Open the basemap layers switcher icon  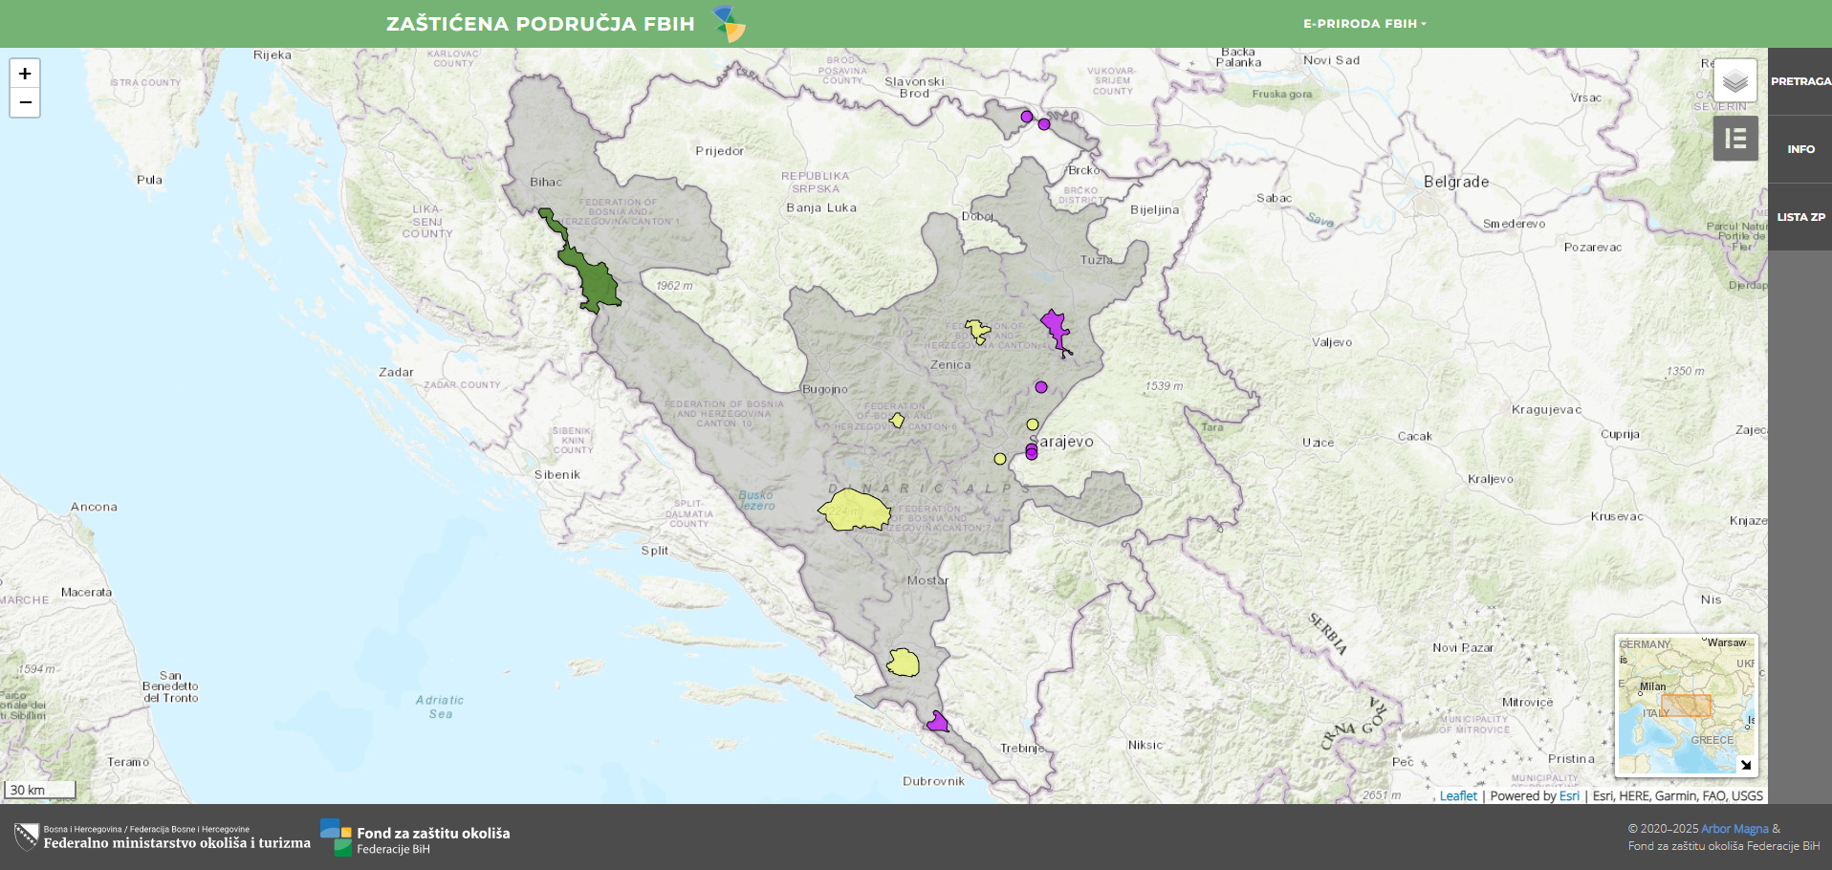tap(1735, 80)
